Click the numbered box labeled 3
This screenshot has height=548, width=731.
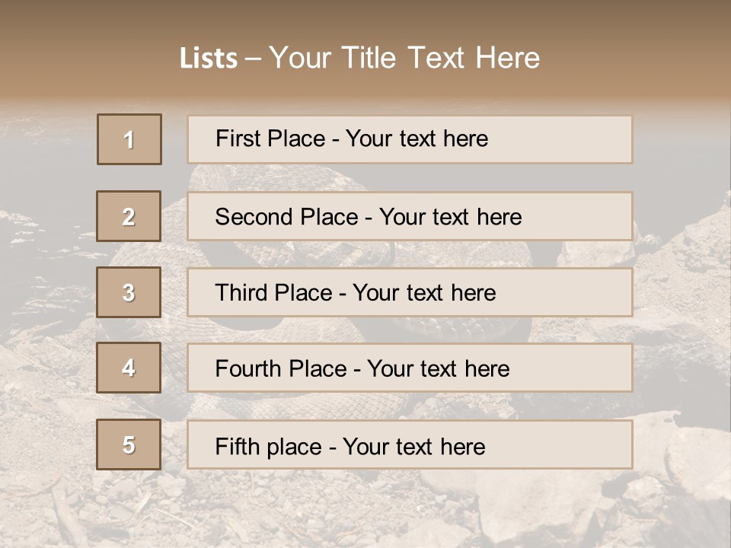click(x=129, y=292)
